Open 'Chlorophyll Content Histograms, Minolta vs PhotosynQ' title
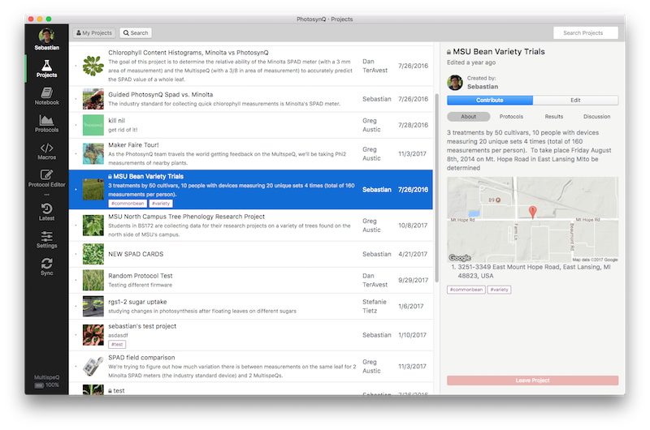 [x=188, y=53]
